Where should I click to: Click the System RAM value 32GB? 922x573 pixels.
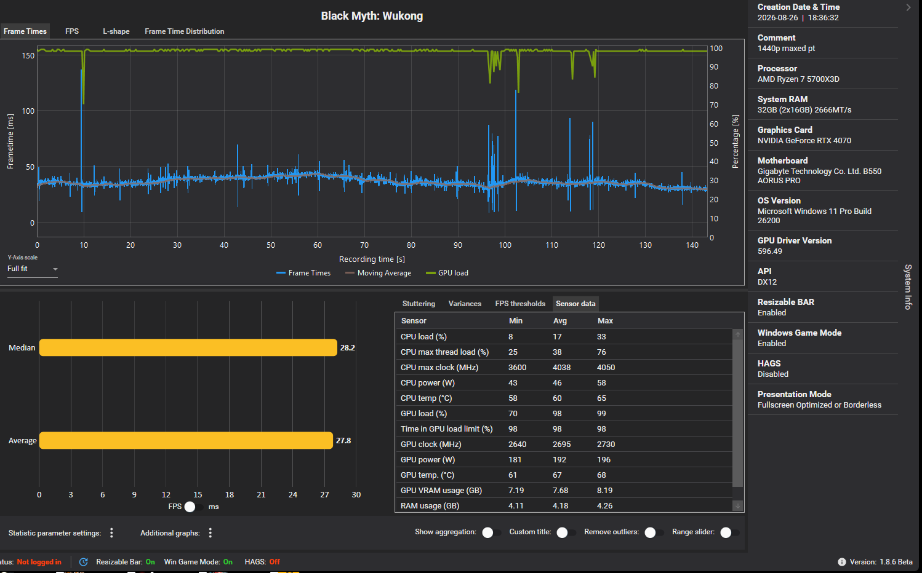(x=804, y=110)
